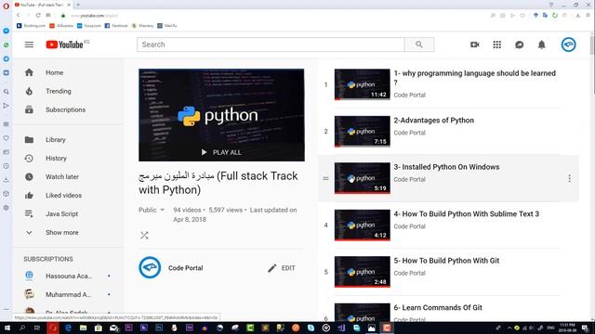Screen dimensions: 595x334
Task: Click the Code Portal channel name under playlist
Action: pyautogui.click(x=186, y=268)
